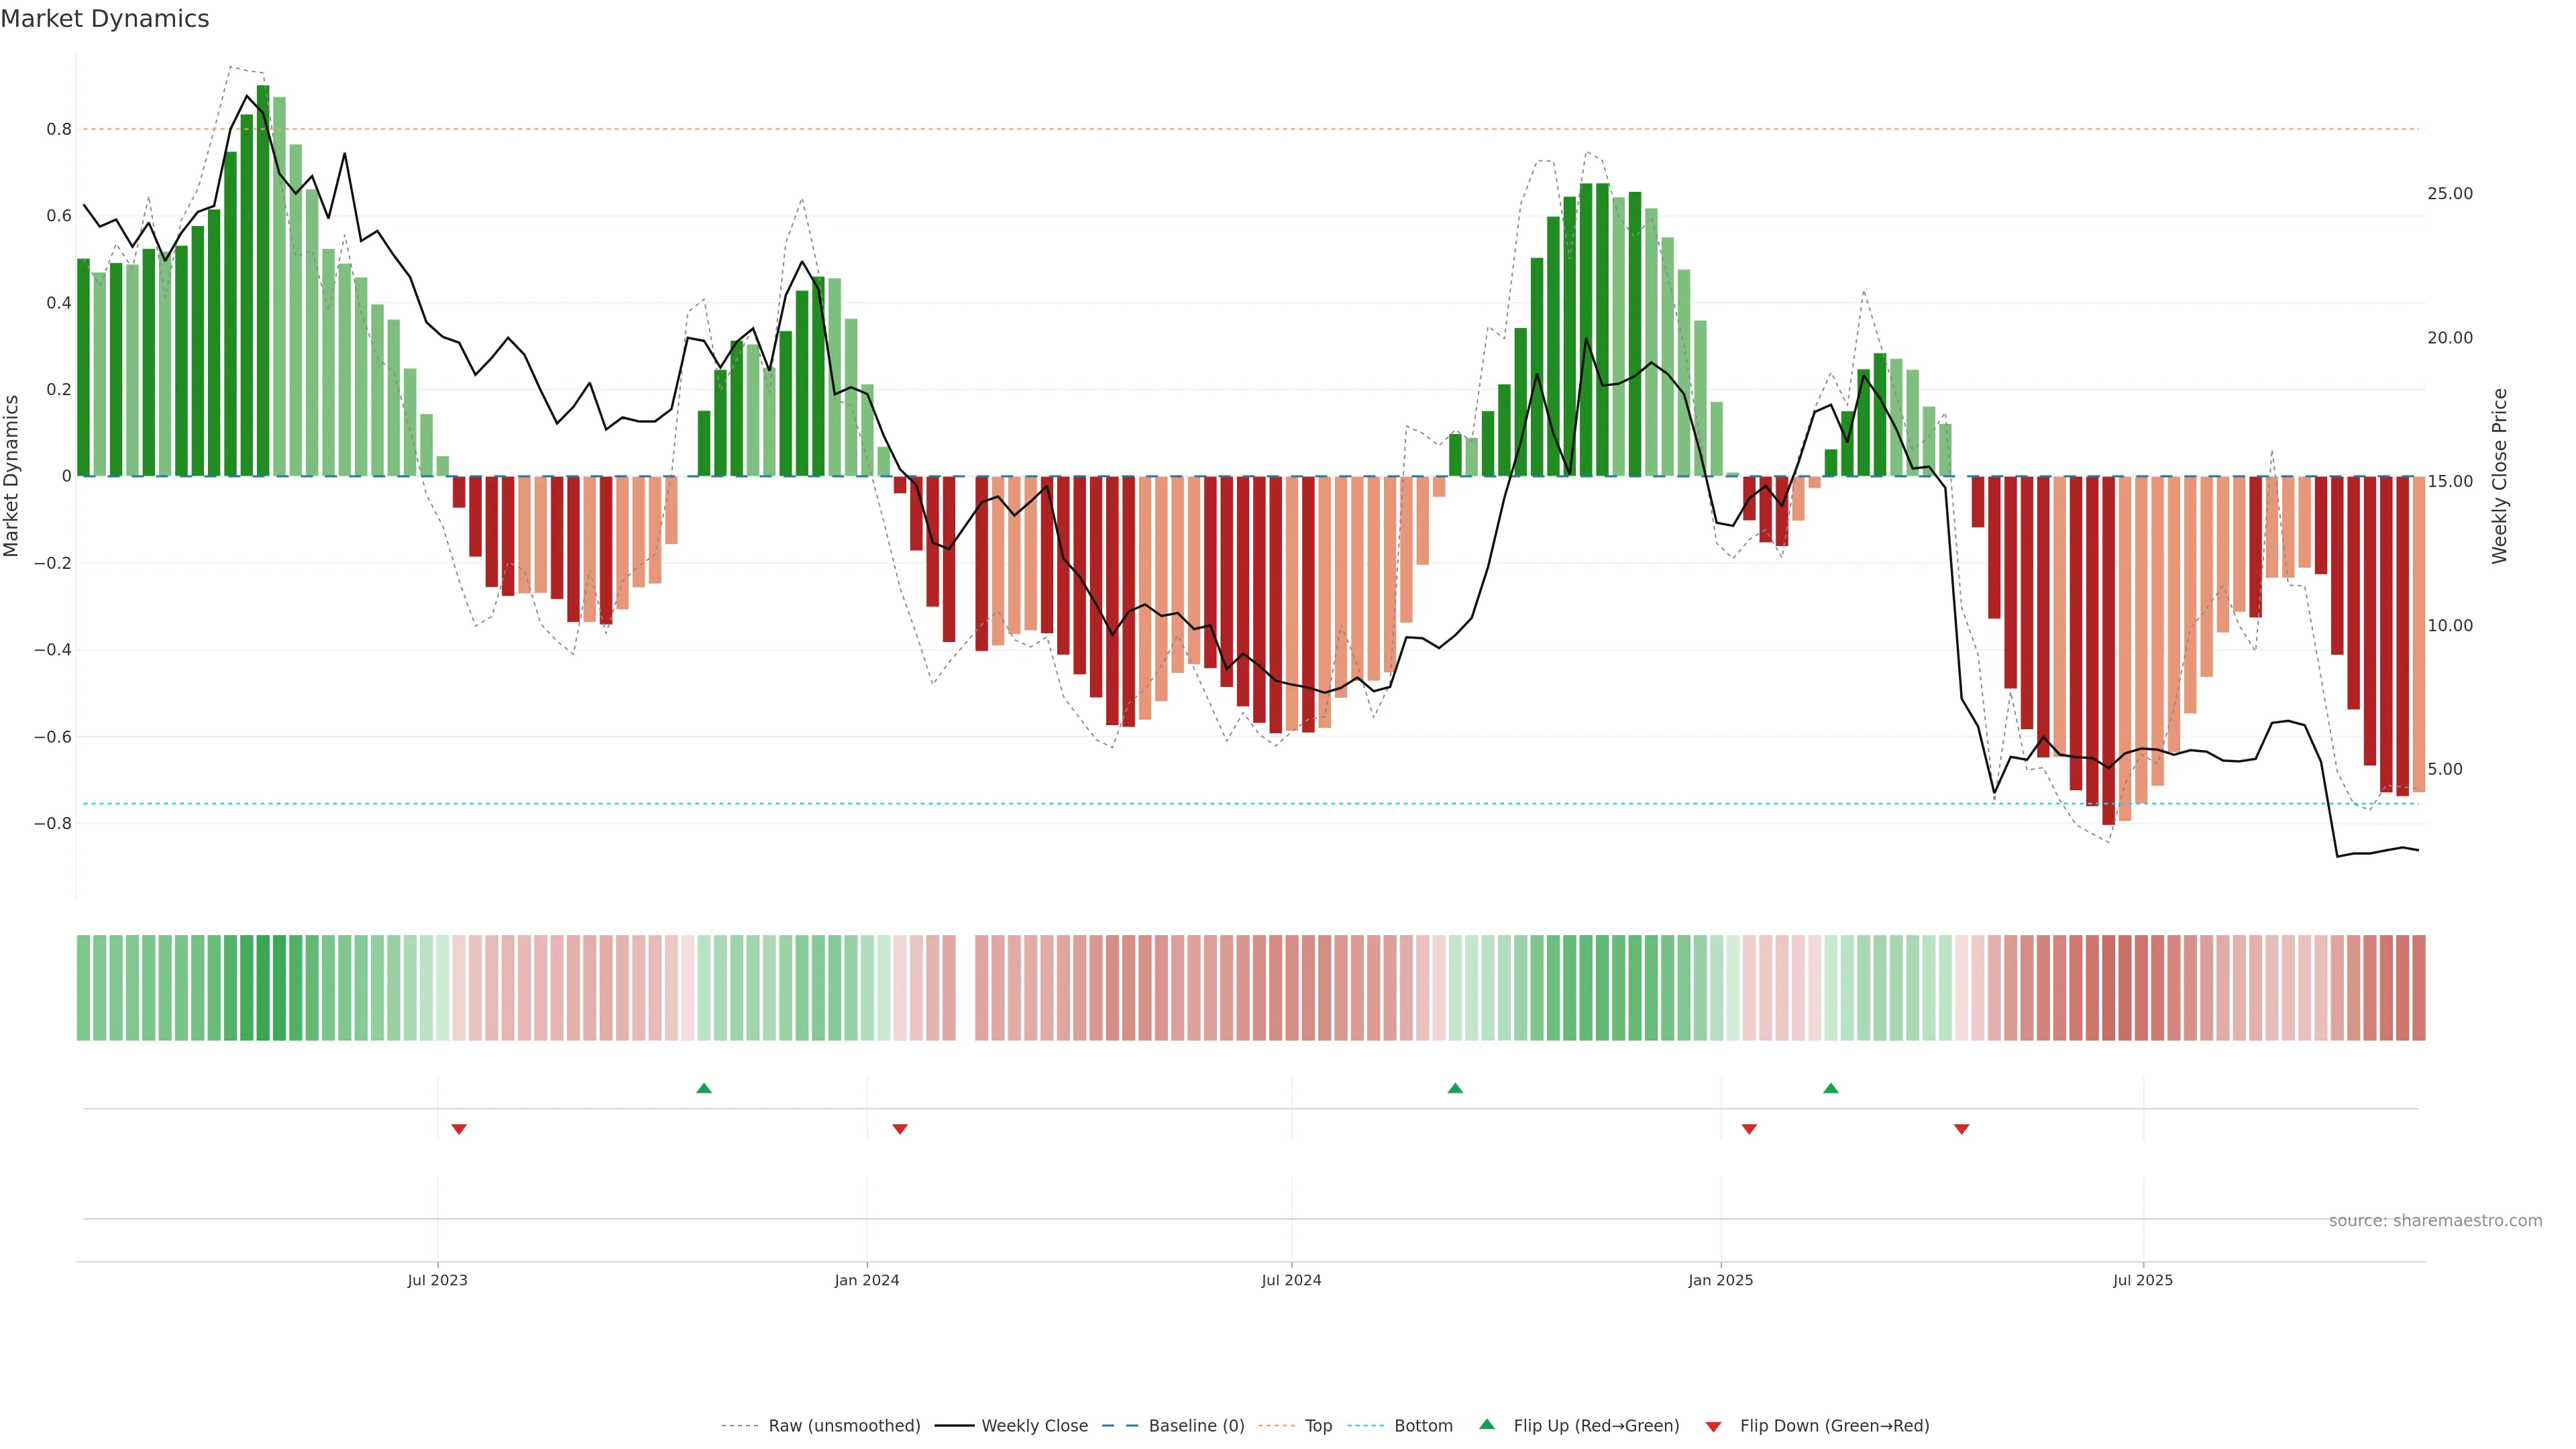Click the Bottom legend entry
The image size is (2576, 1449).
(x=1423, y=1425)
